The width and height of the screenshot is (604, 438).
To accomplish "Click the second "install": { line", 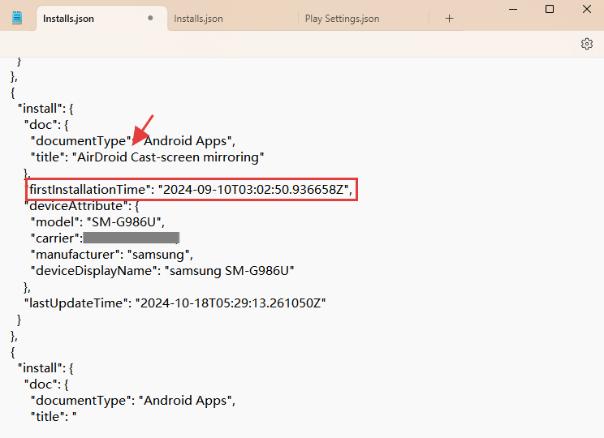I will pyautogui.click(x=45, y=368).
